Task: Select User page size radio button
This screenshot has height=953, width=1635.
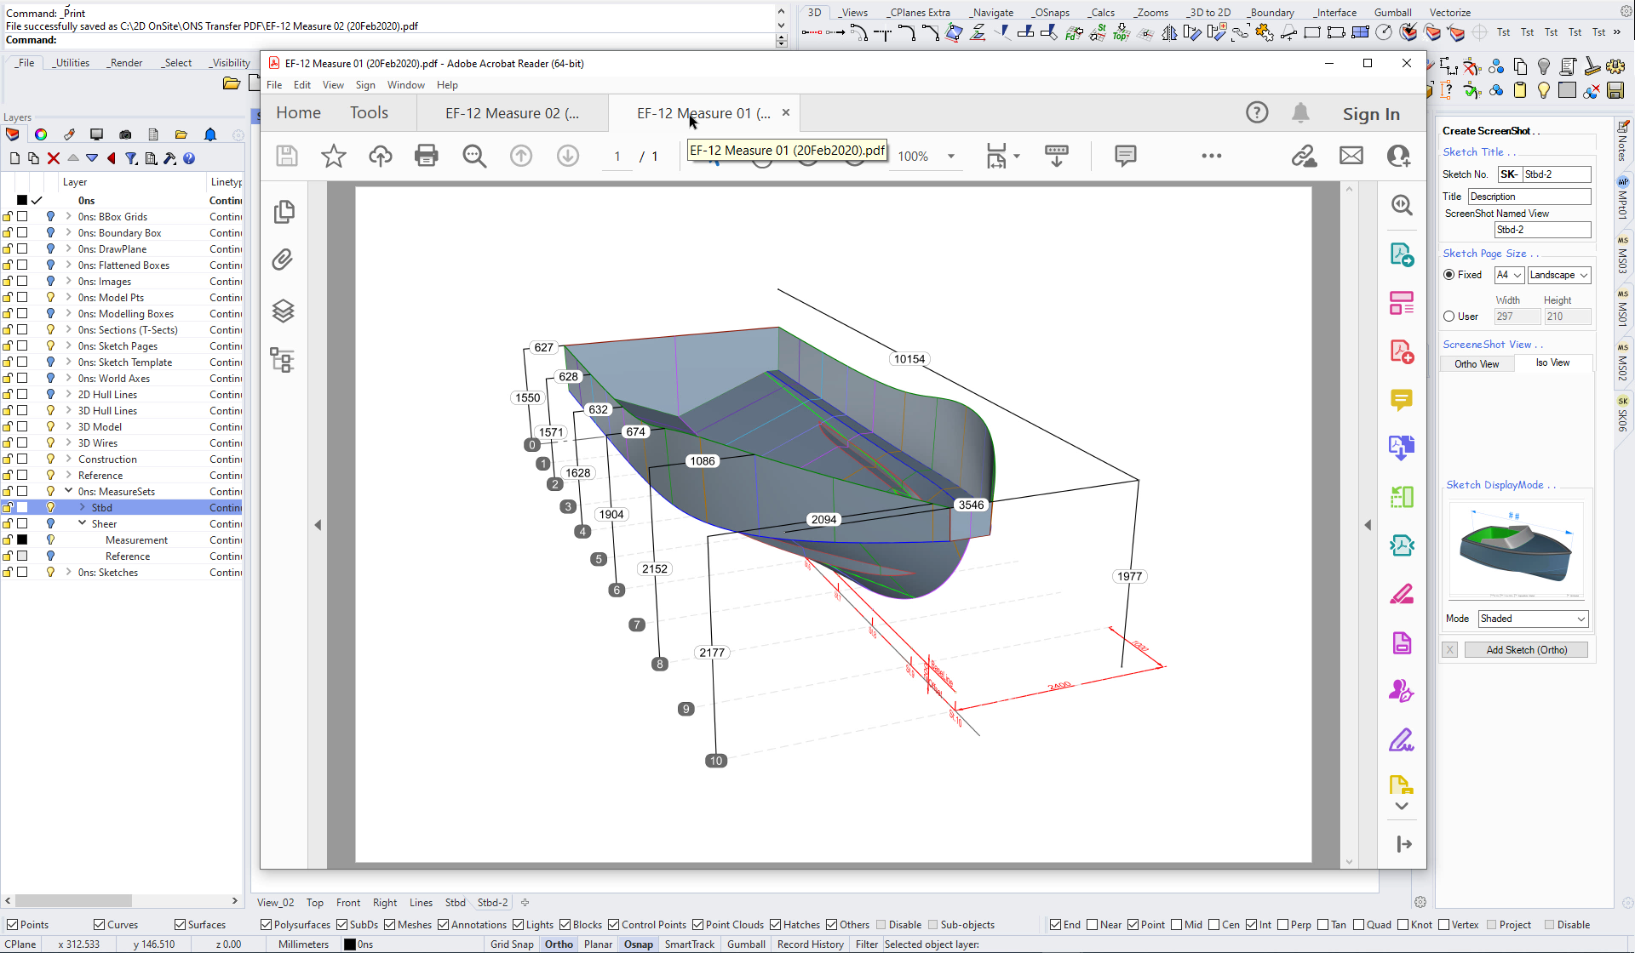Action: (1449, 317)
